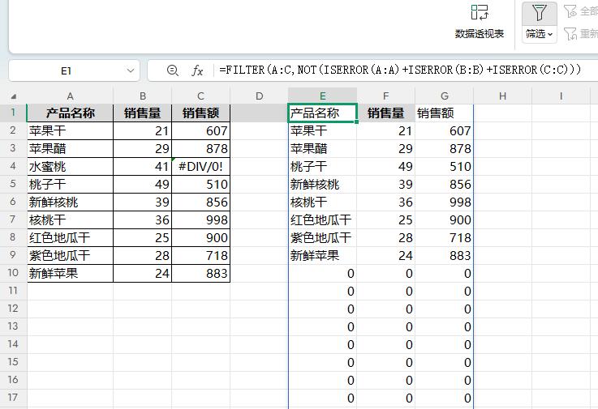
Task: Open the Name Box dropdown arrow
Action: (x=131, y=70)
